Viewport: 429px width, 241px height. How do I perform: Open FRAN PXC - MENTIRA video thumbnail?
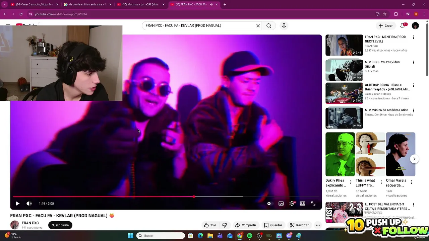(x=344, y=45)
